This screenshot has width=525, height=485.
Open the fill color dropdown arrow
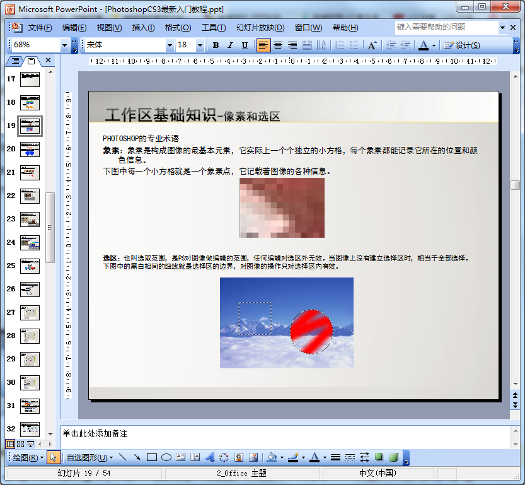(282, 457)
